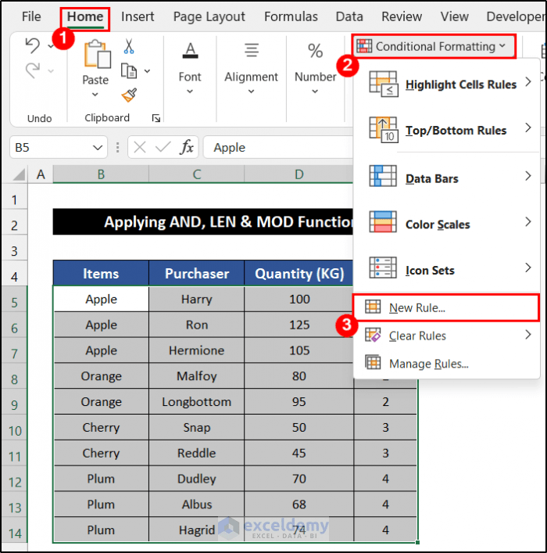Select the quantity cell 68
Viewport: 547px width, 553px height.
point(299,505)
